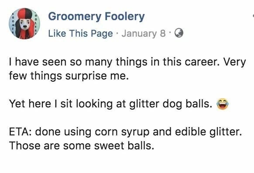Click Like This Page
This screenshot has width=254, height=173.
point(80,34)
